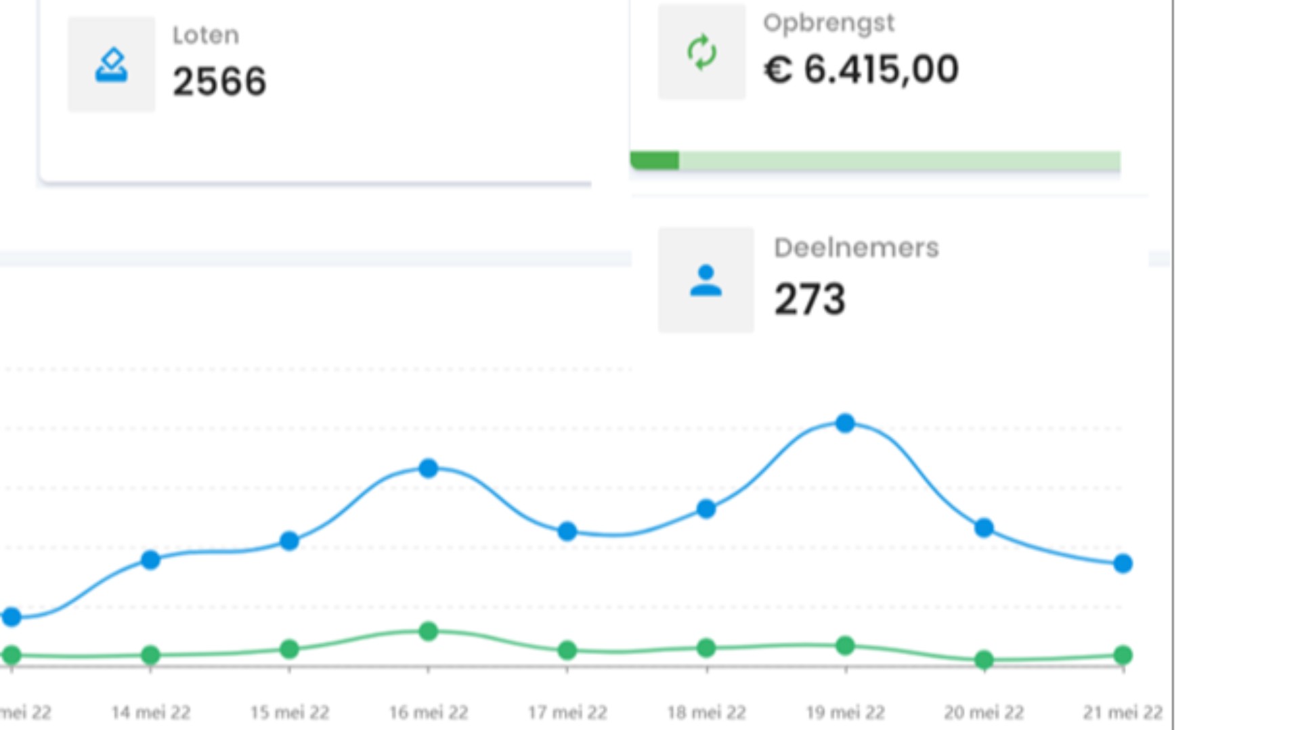The height and width of the screenshot is (730, 1300).
Task: Click the Deelnemers count 273
Action: pyautogui.click(x=810, y=299)
